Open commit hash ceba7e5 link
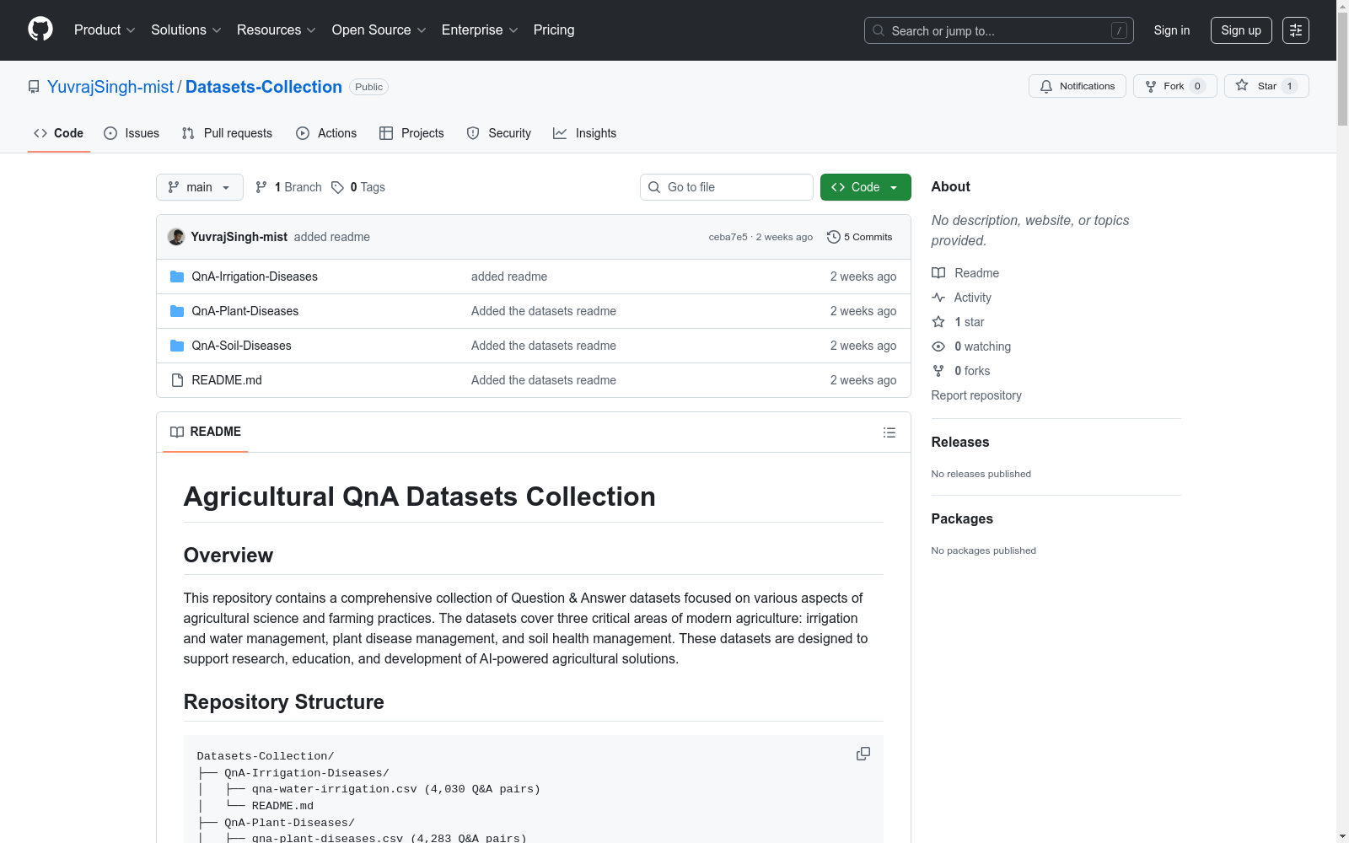The image size is (1349, 843). point(728,237)
